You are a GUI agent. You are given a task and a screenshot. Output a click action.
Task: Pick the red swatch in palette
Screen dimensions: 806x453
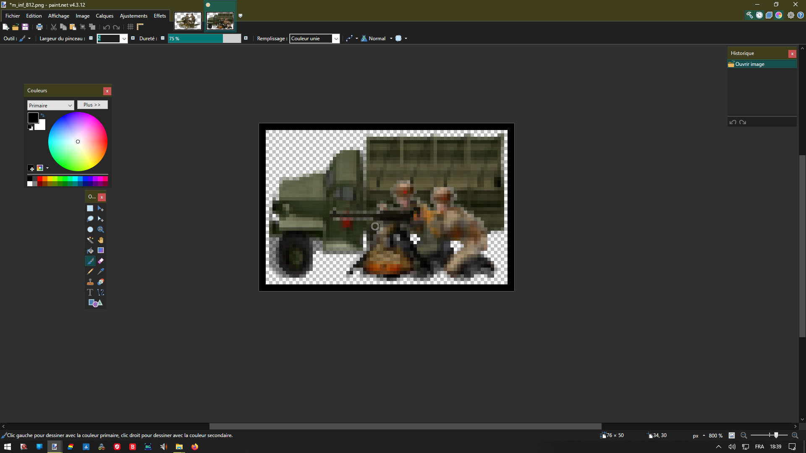40,179
